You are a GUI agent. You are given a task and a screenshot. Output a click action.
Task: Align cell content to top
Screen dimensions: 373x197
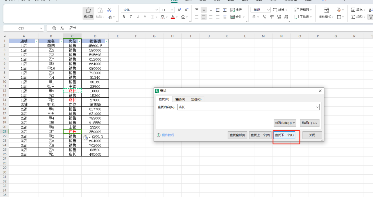[x=197, y=10]
